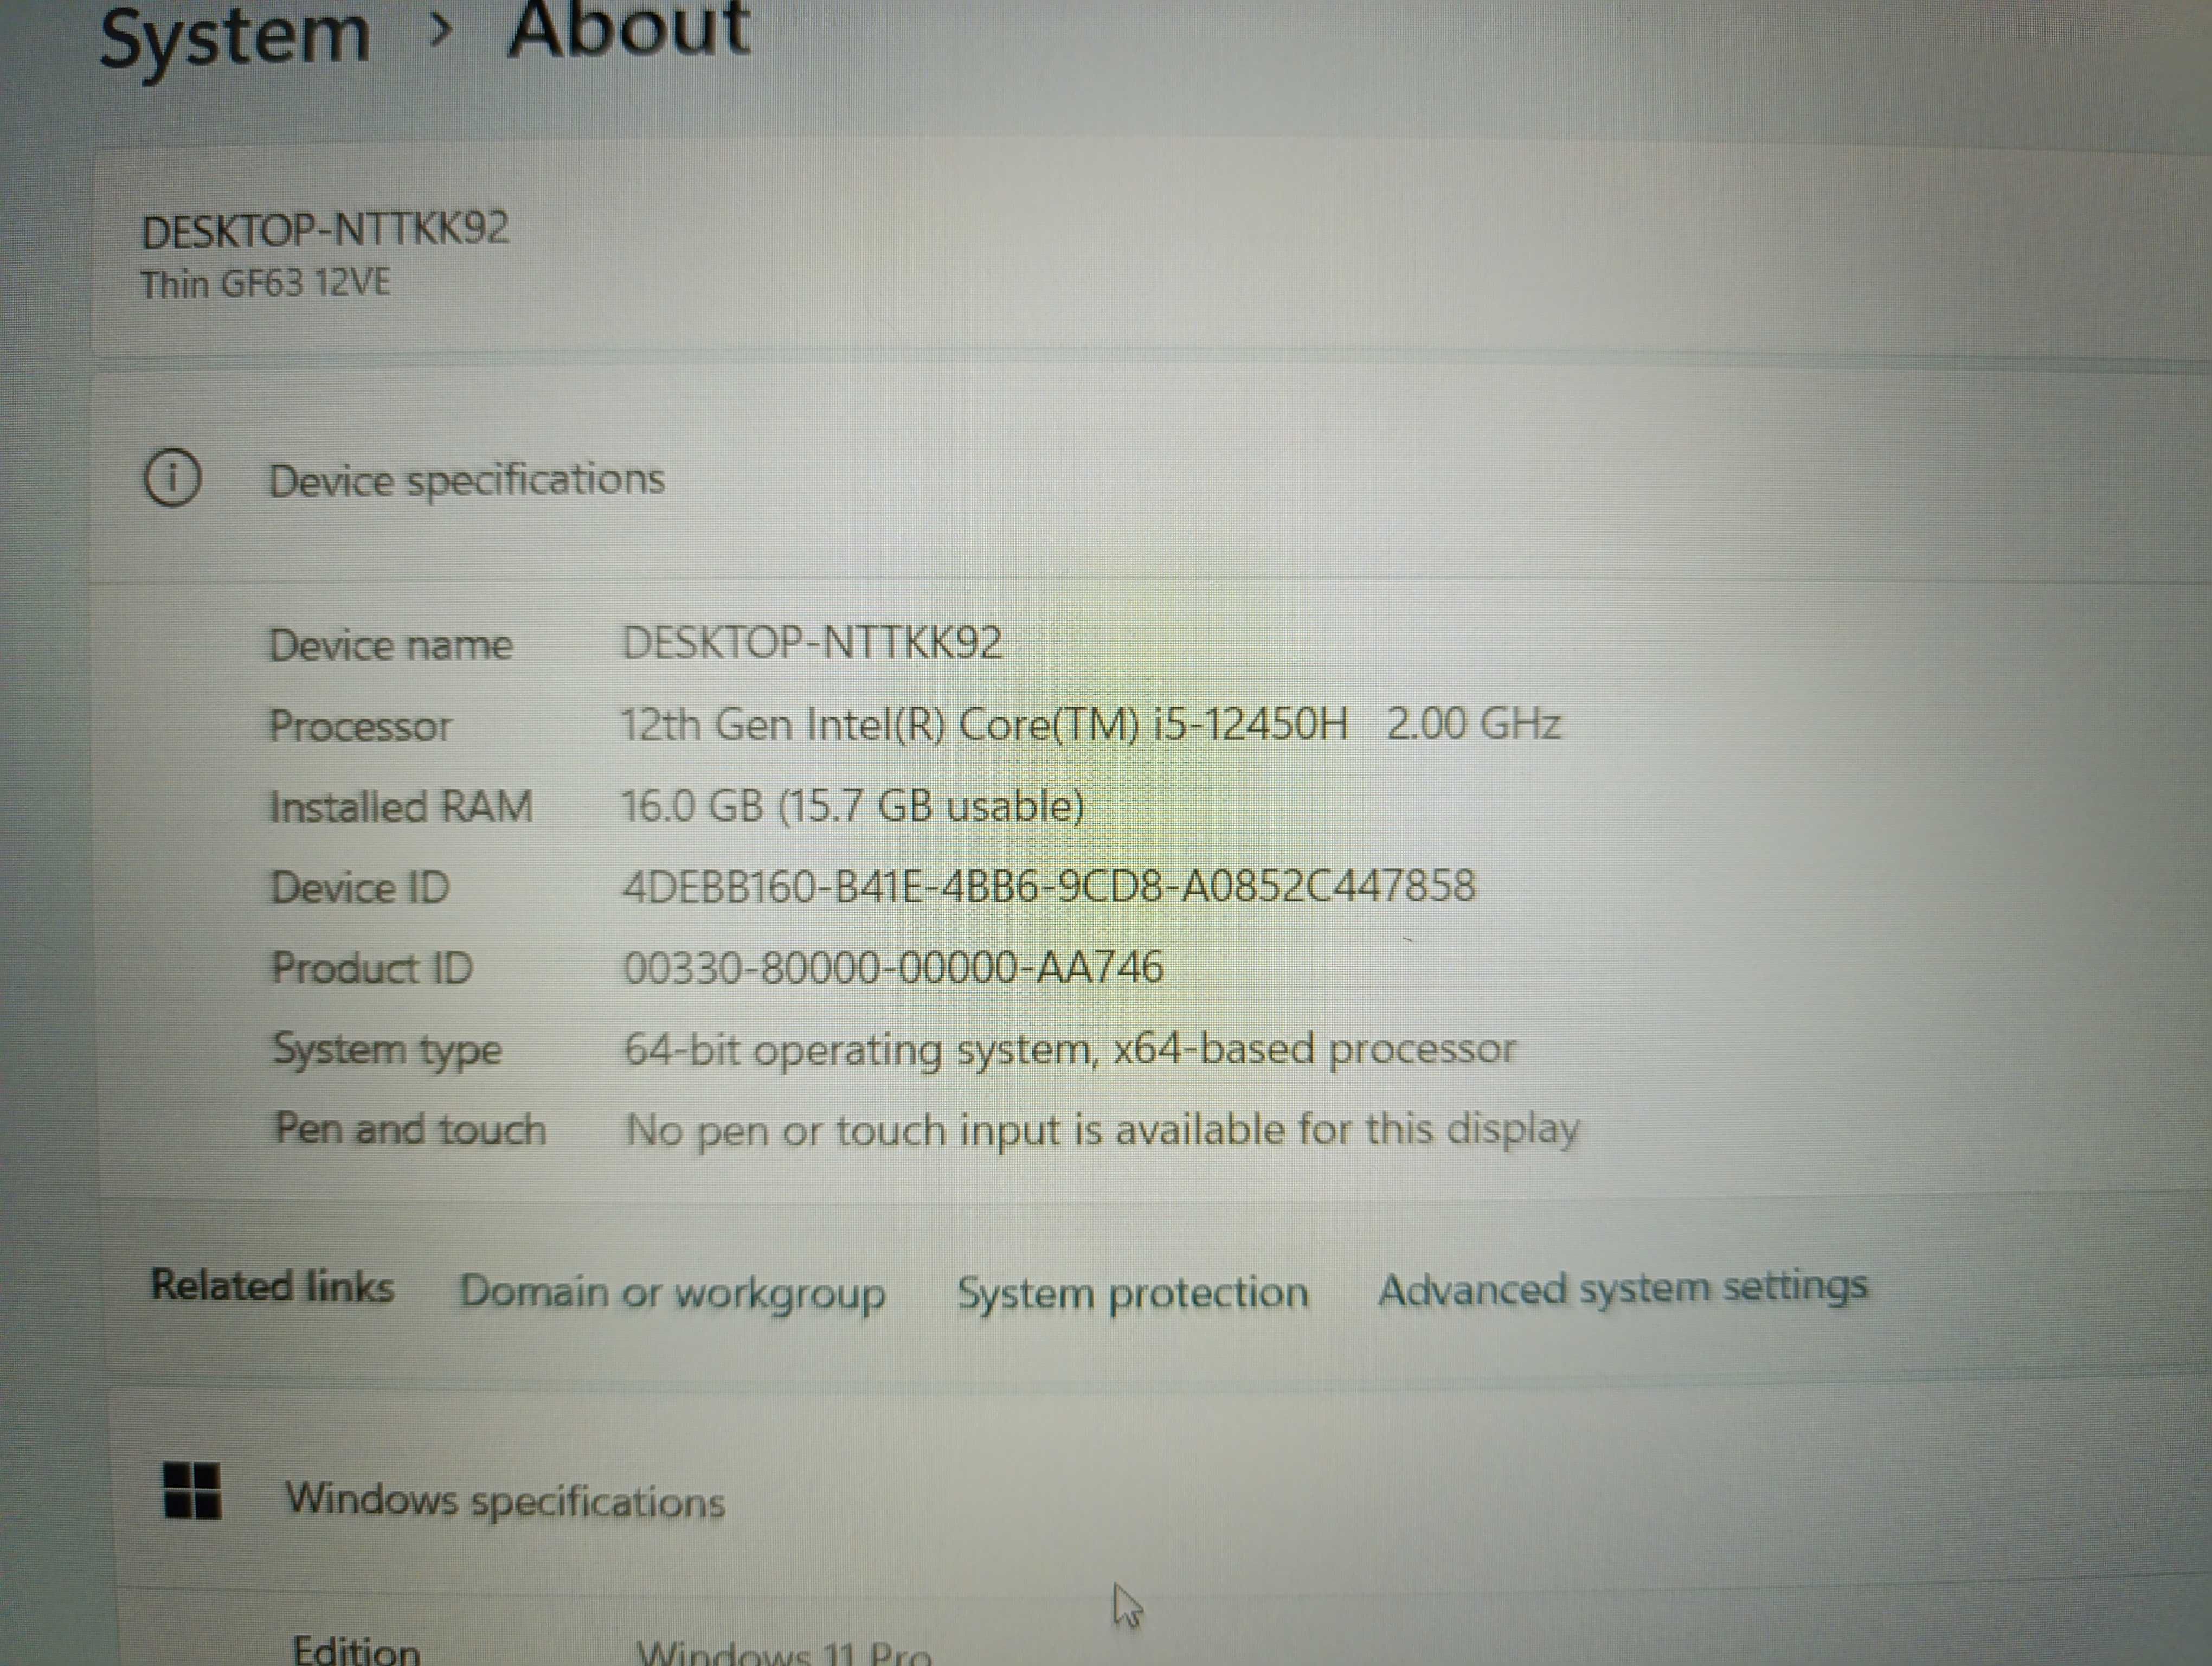
Task: Click the Device specifications info icon
Action: [x=172, y=478]
